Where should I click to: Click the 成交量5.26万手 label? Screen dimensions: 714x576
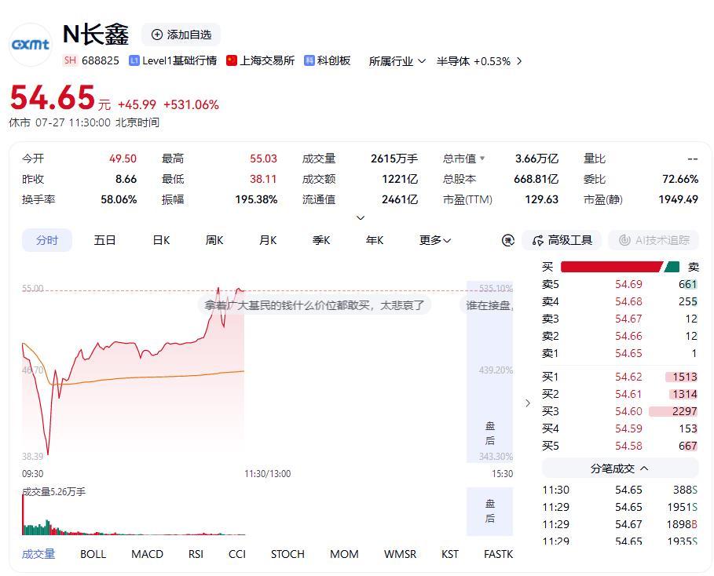[53, 492]
